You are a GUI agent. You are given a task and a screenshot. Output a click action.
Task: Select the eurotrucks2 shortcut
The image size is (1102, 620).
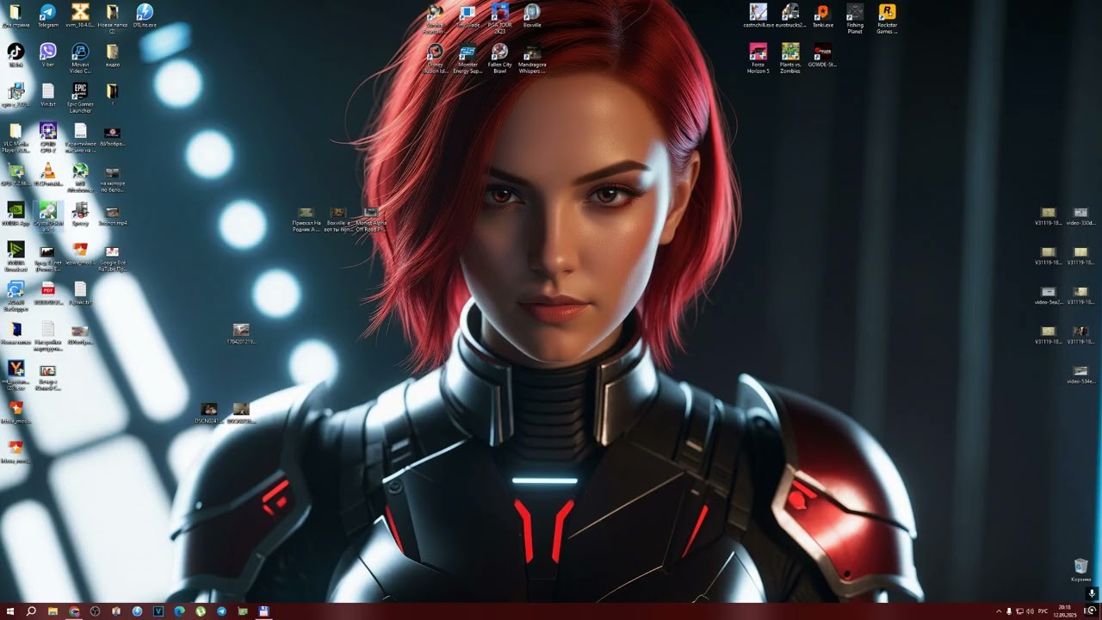point(790,15)
